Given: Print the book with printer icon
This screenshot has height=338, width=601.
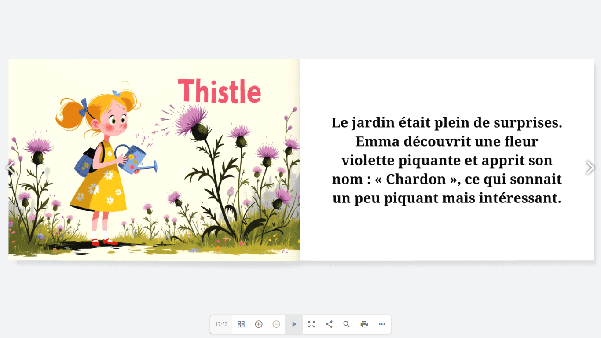Looking at the screenshot, I should [364, 324].
